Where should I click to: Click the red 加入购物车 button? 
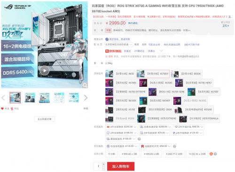(121, 166)
